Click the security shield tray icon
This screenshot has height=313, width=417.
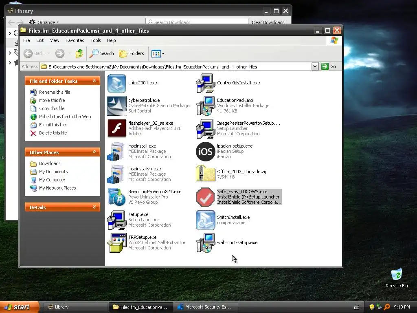pos(371,307)
